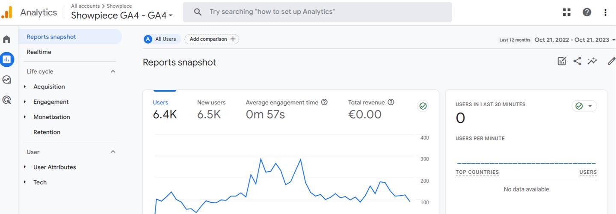
Task: Open the Showpiece GA4 property selector
Action: [x=122, y=15]
